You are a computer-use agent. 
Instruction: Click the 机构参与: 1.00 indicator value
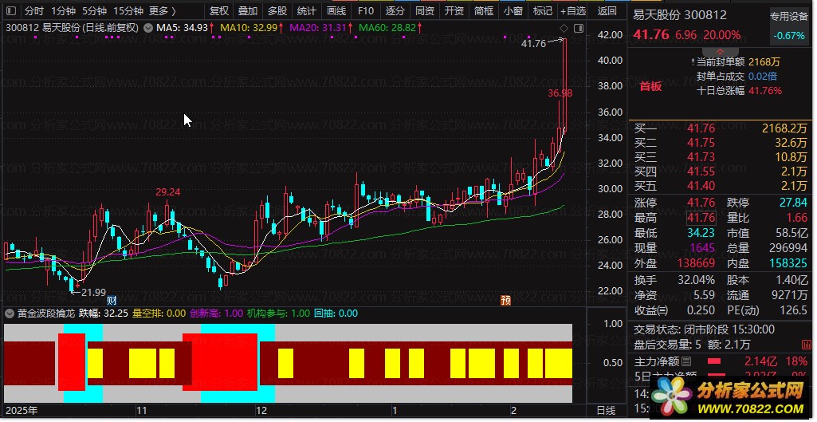pyautogui.click(x=277, y=314)
